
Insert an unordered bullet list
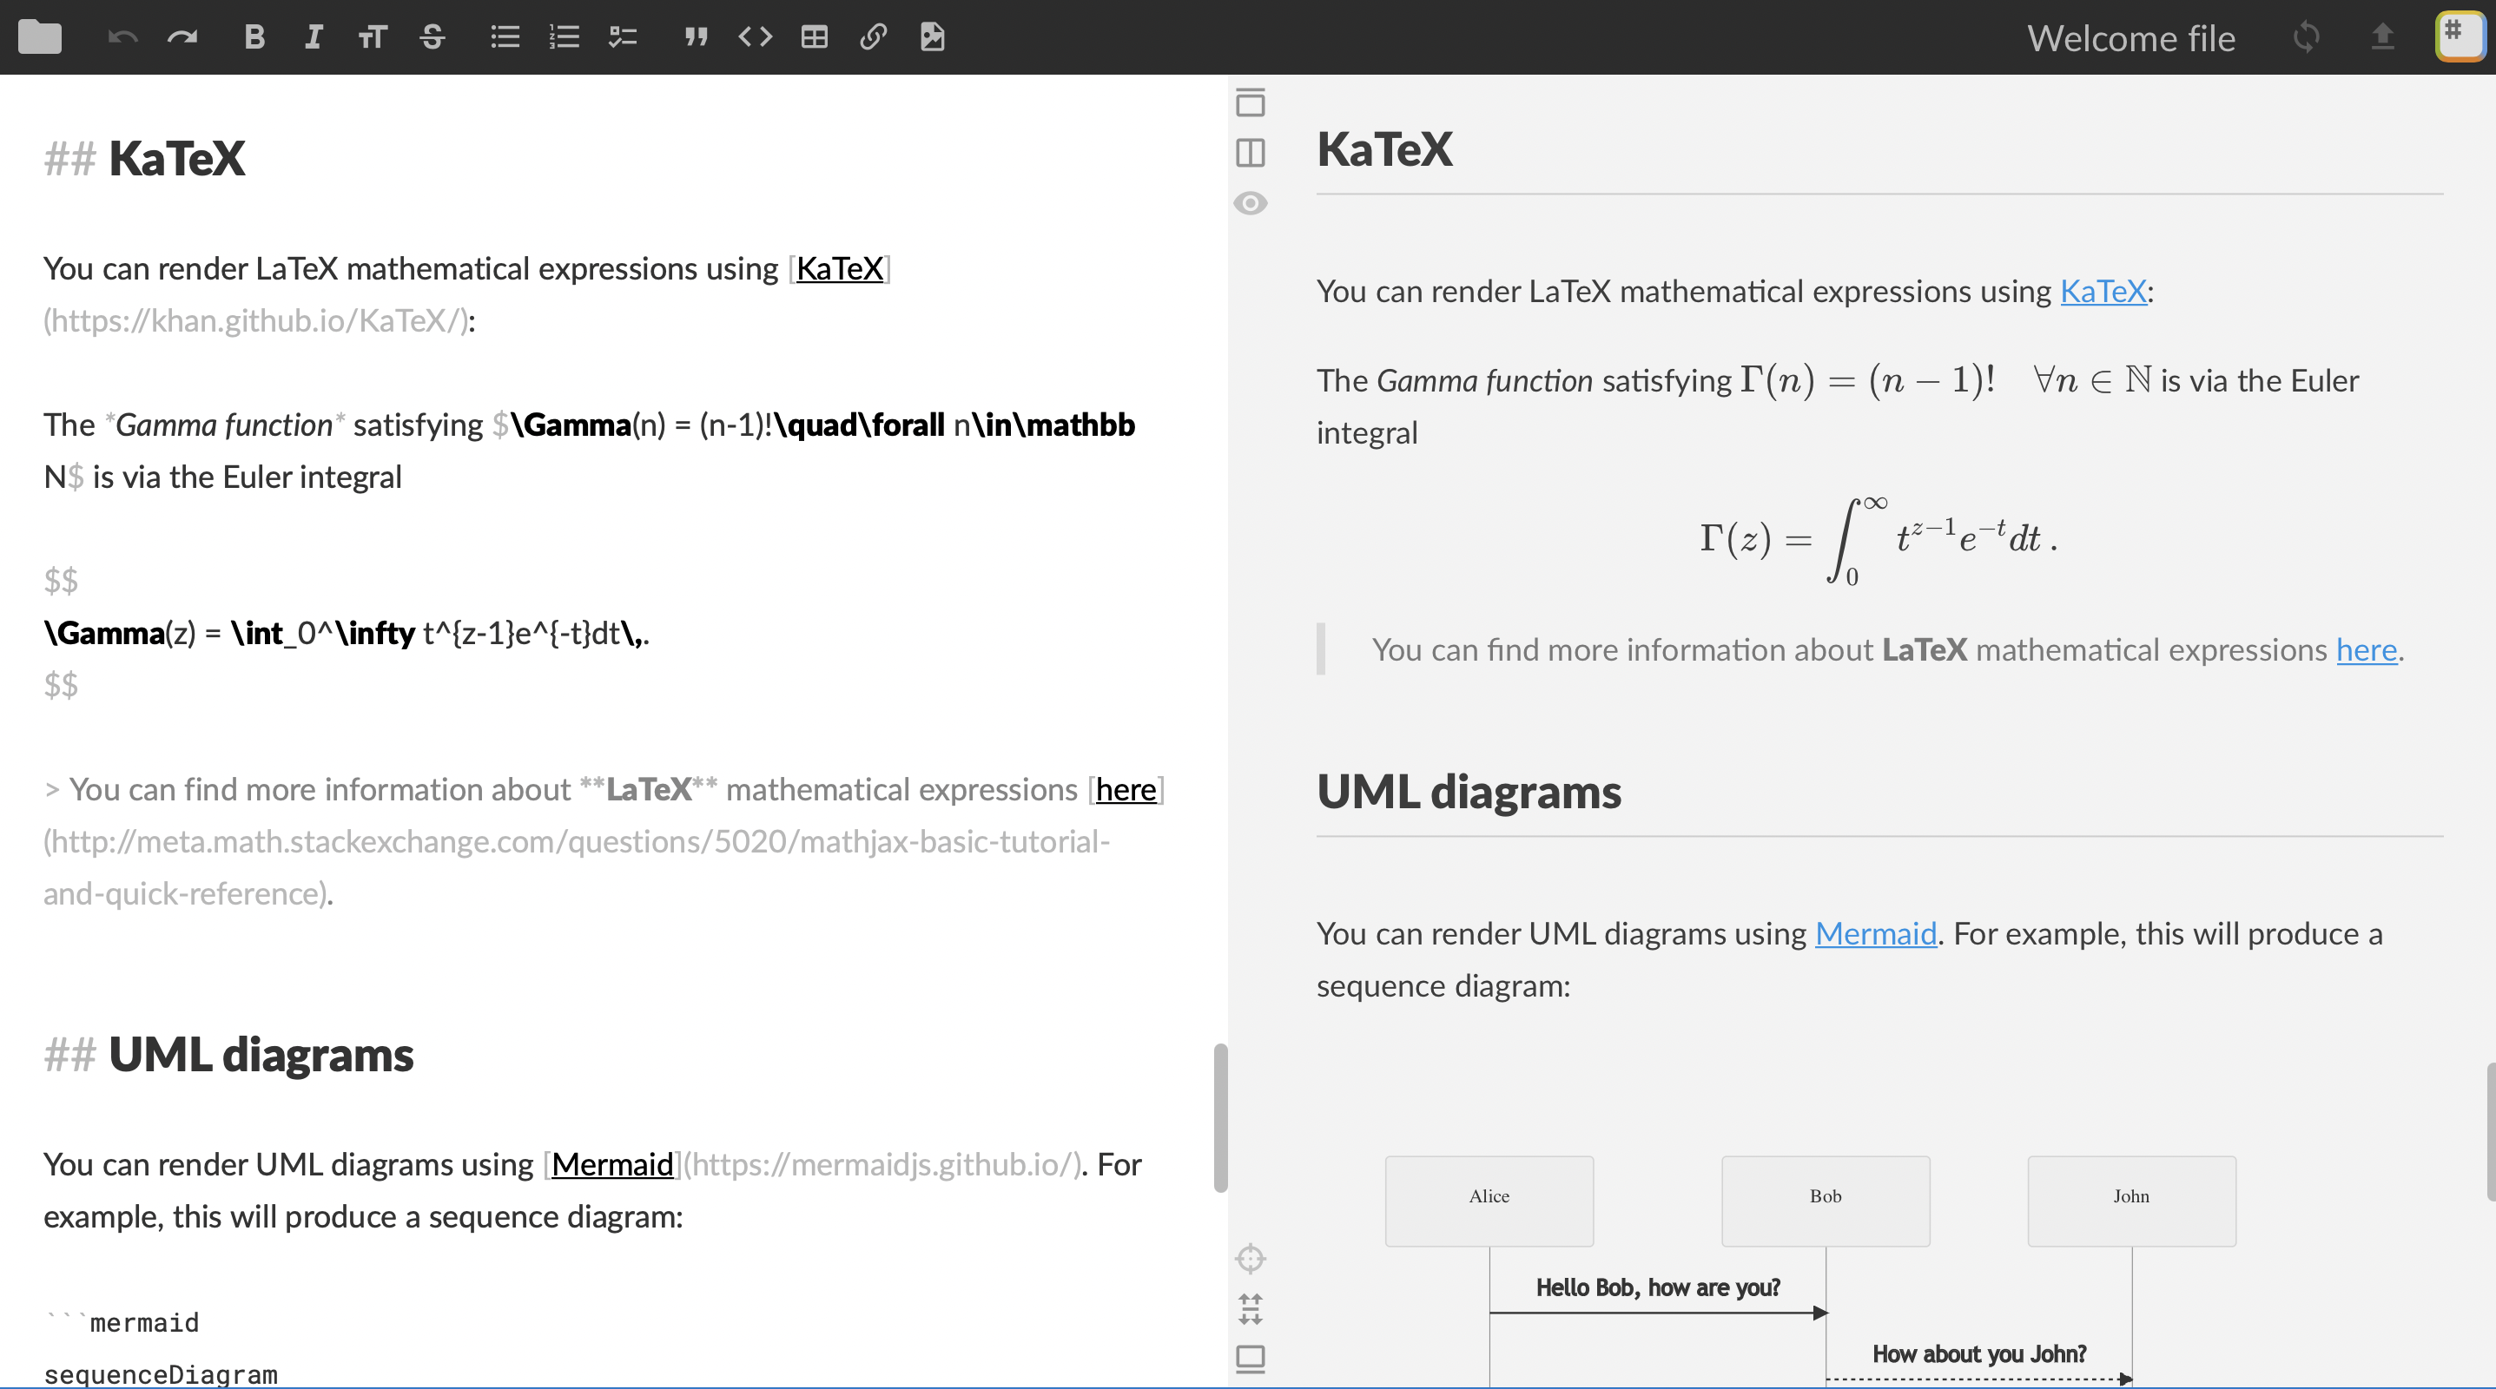(505, 36)
